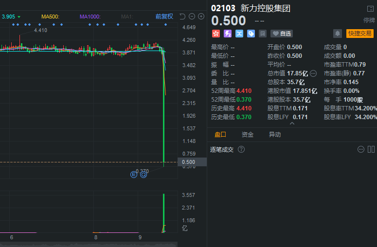Image resolution: width=377 pixels, height=247 pixels.
Task: Click the blue price tag icon
Action: 251,34
